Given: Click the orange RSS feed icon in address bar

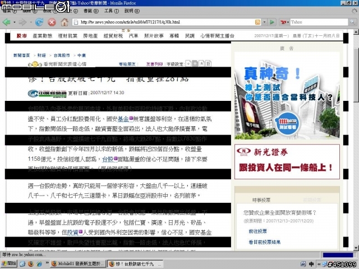Looking at the screenshot, I should pyautogui.click(x=257, y=22).
